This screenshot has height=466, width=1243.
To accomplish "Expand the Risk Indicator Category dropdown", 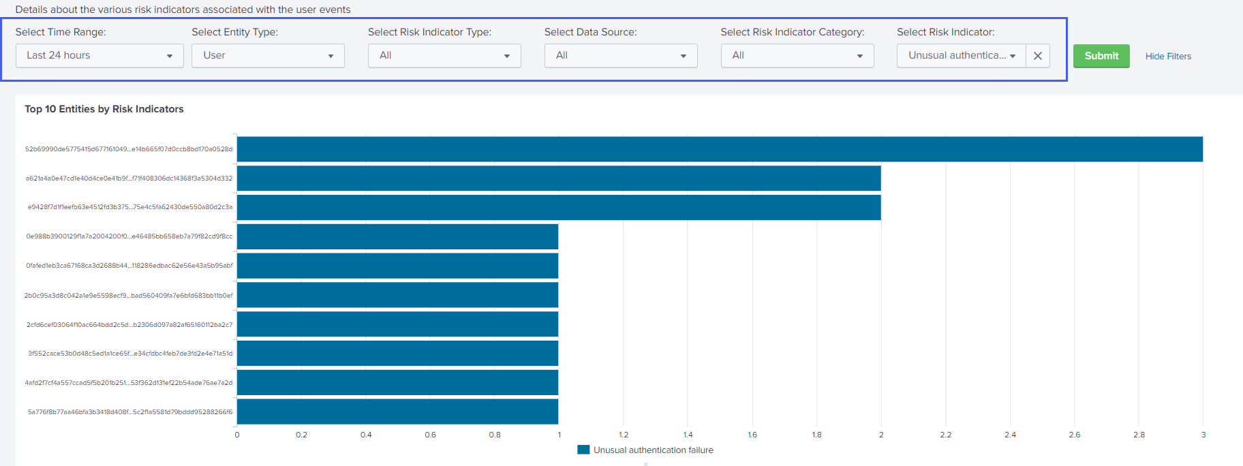I will pos(797,56).
